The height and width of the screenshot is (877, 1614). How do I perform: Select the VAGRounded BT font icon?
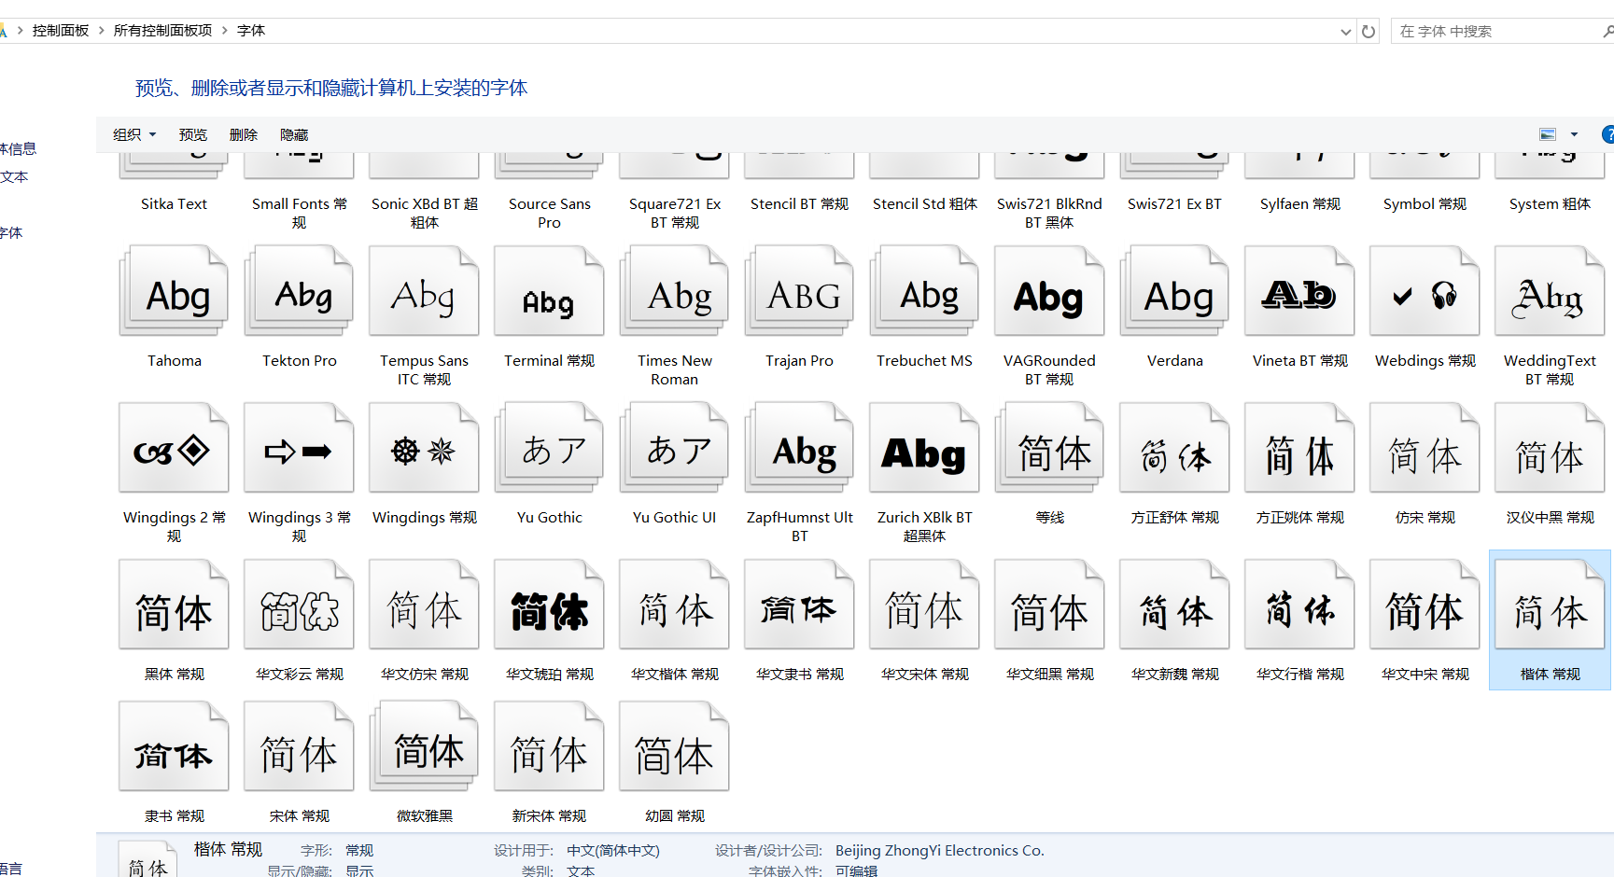pyautogui.click(x=1049, y=291)
